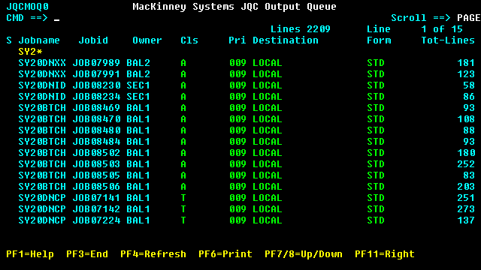Screen dimensions: 481x270
Task: Click Tot-Lines value 181
Action: click(x=466, y=63)
